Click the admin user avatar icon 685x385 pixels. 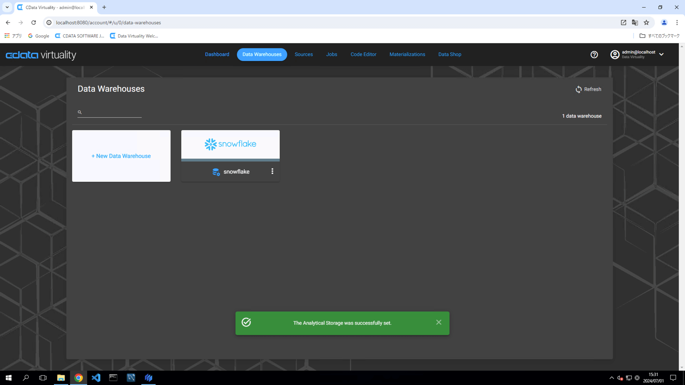coord(615,55)
